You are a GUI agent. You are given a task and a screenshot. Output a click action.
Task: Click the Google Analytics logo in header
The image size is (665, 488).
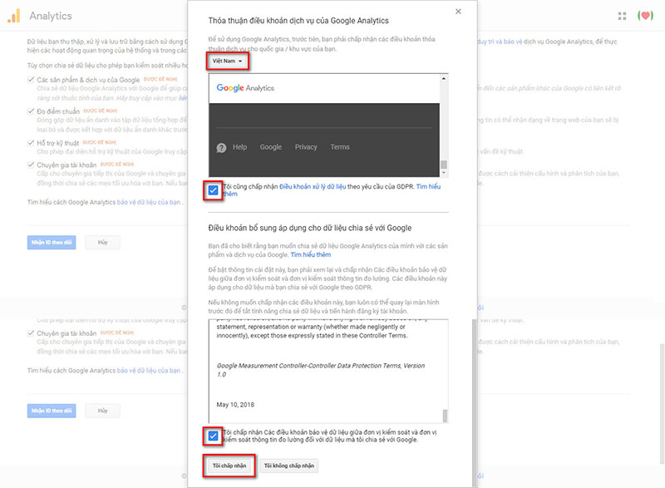[x=14, y=16]
